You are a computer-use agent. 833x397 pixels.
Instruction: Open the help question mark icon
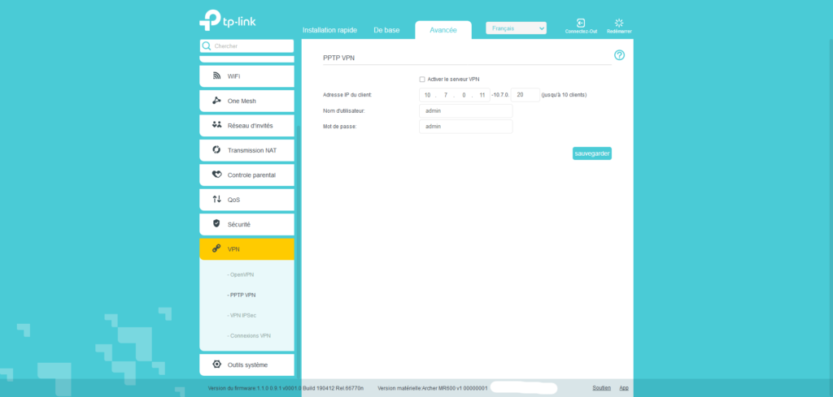(x=619, y=55)
